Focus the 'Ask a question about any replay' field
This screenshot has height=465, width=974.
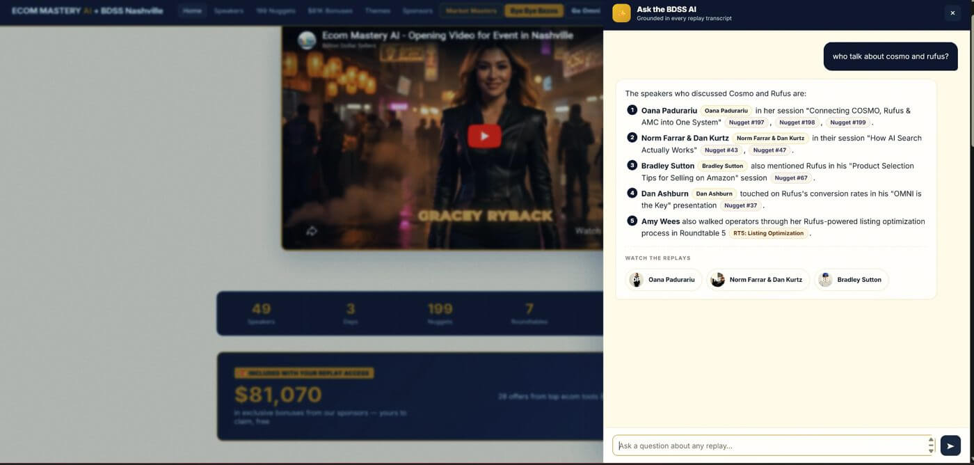coord(773,446)
